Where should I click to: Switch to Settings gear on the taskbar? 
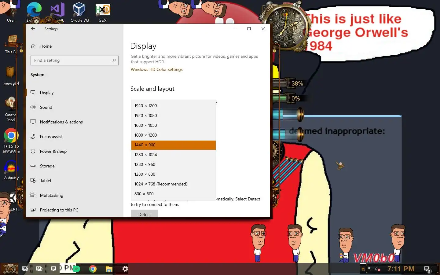pyautogui.click(x=125, y=269)
